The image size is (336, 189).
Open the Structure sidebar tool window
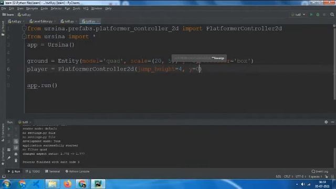point(3,132)
